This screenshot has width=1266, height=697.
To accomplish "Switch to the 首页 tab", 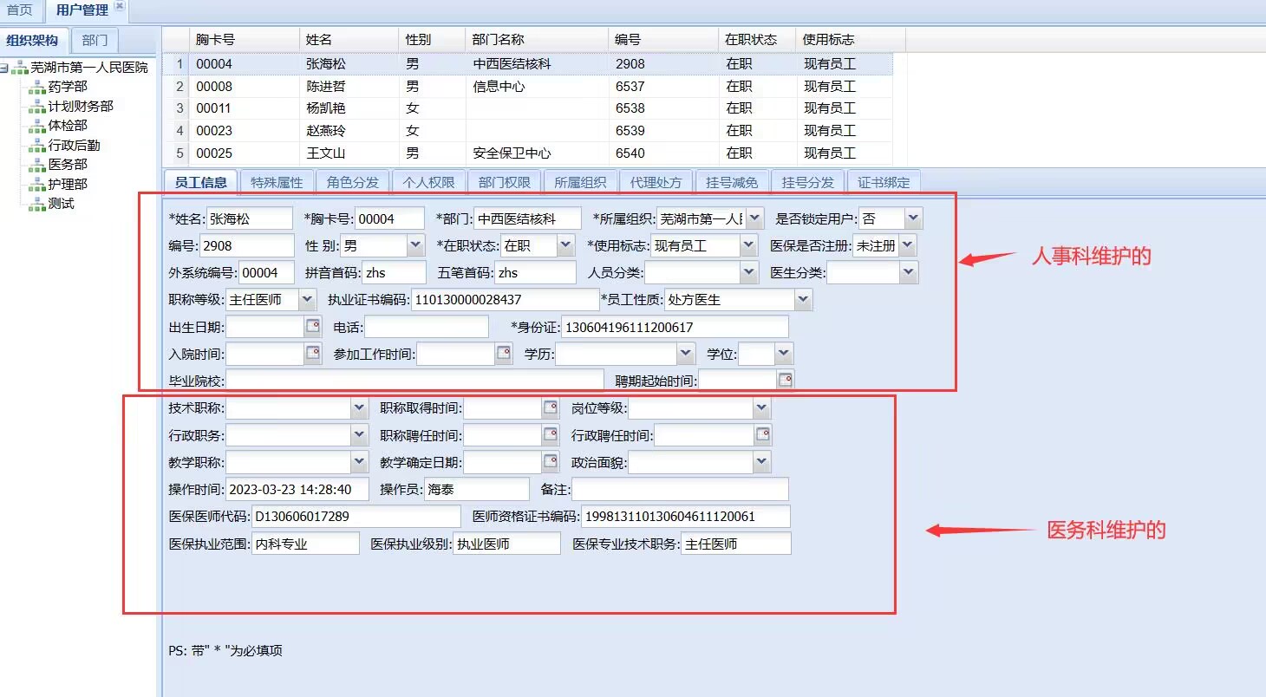I will (x=20, y=10).
